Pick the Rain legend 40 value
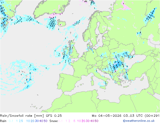Viewport: 160px width, 123px height. 41,121
